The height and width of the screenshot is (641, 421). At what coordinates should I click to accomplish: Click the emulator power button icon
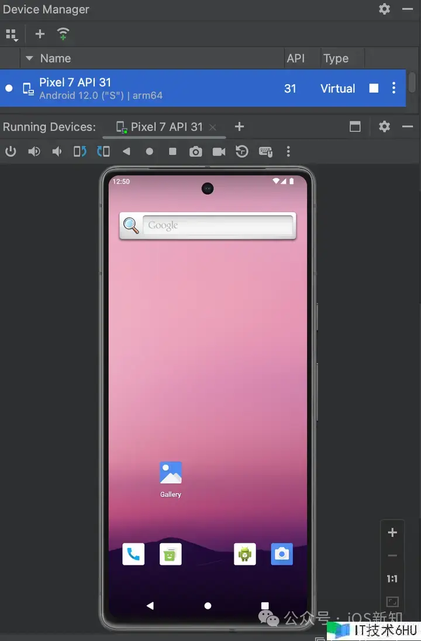(11, 151)
